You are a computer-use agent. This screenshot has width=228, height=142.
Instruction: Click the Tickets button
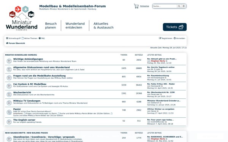[175, 27]
